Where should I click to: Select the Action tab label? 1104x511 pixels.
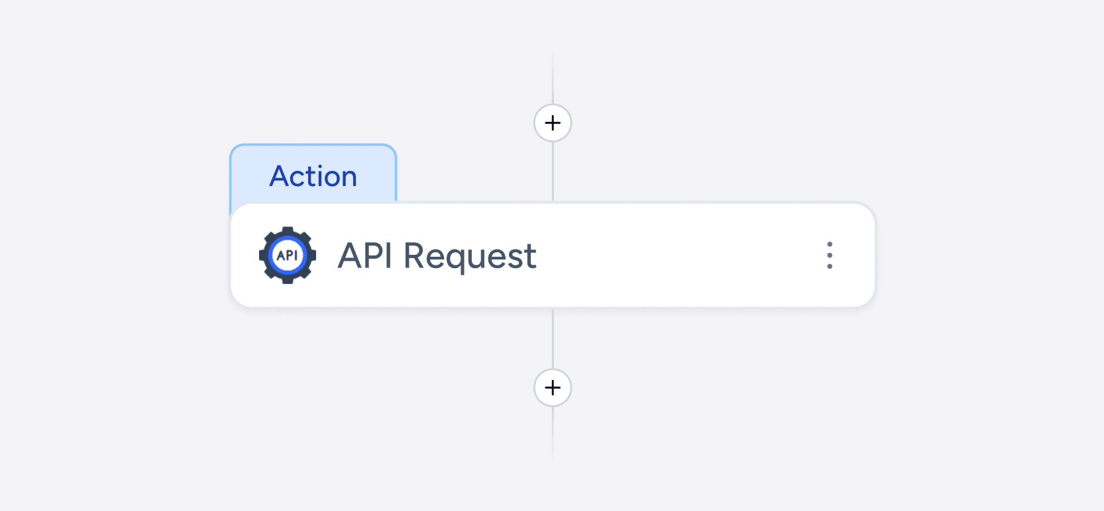click(313, 176)
